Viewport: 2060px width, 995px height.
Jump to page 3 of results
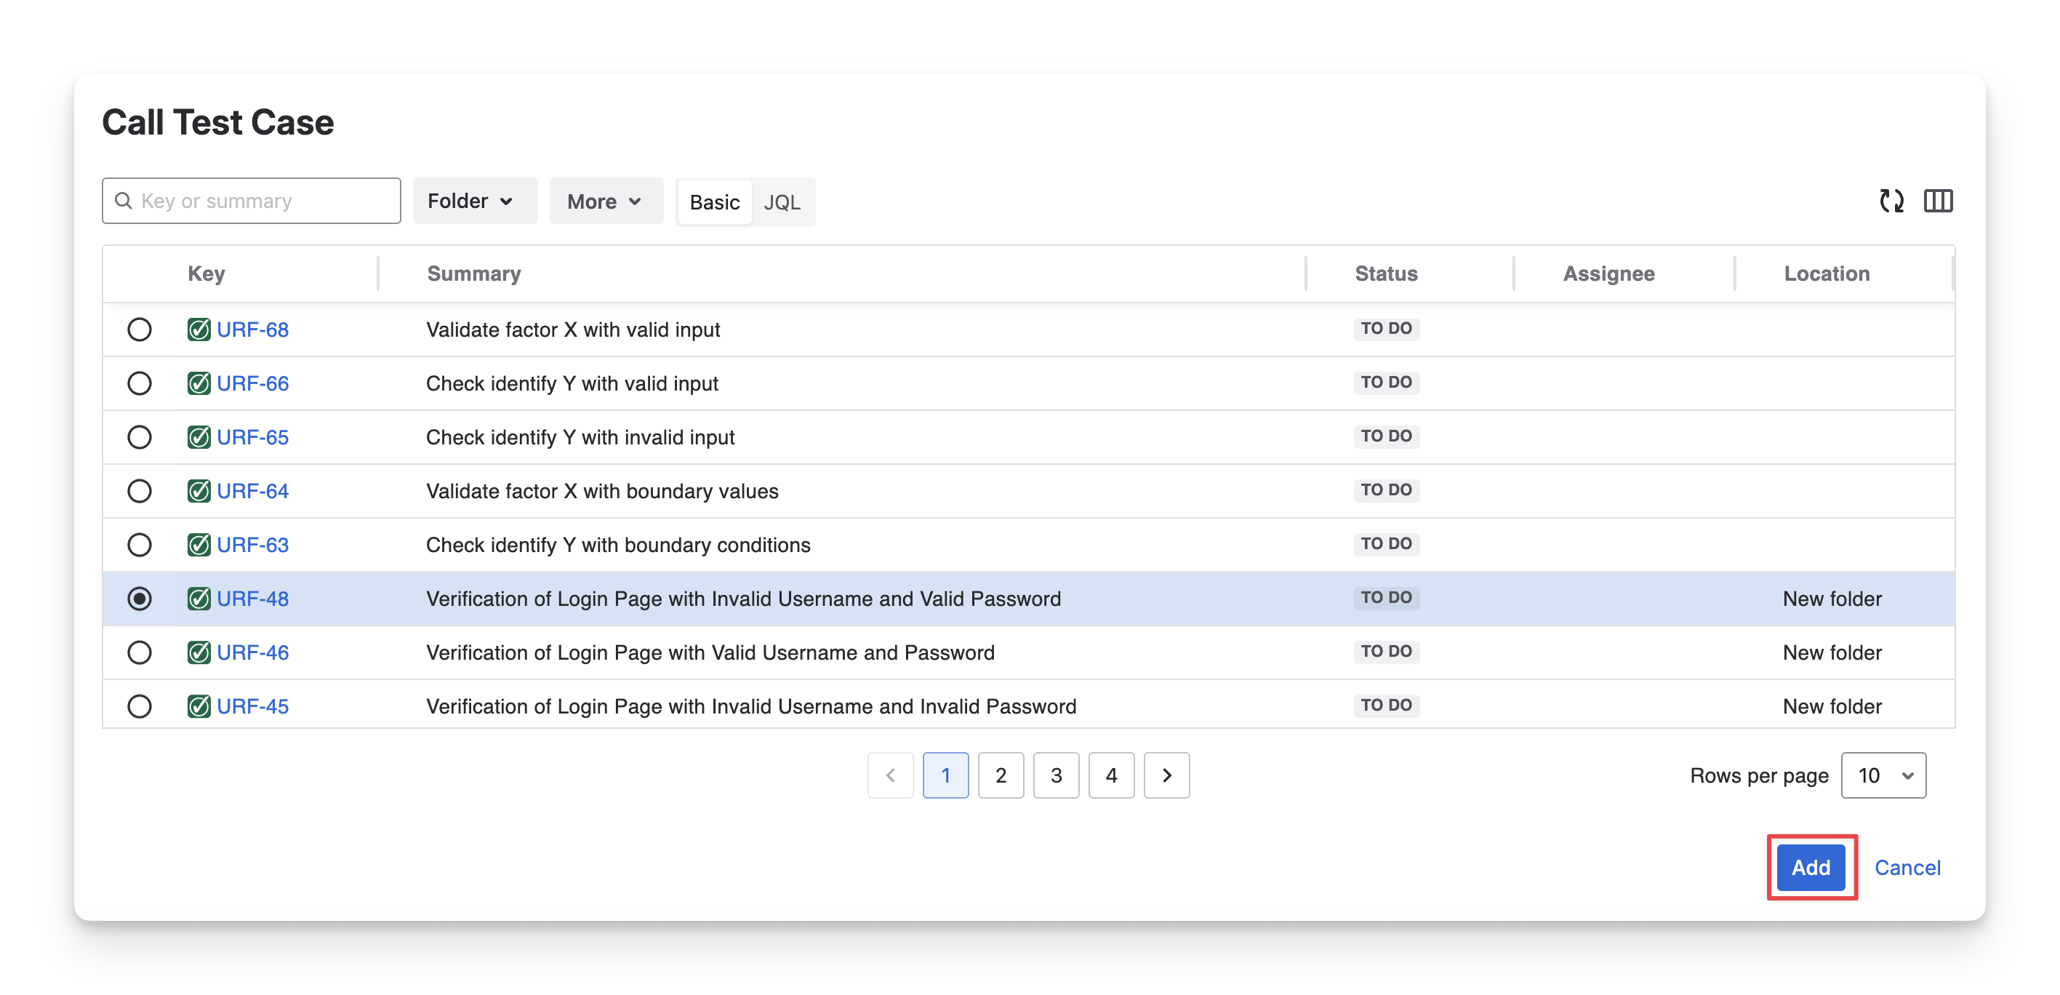pos(1056,775)
